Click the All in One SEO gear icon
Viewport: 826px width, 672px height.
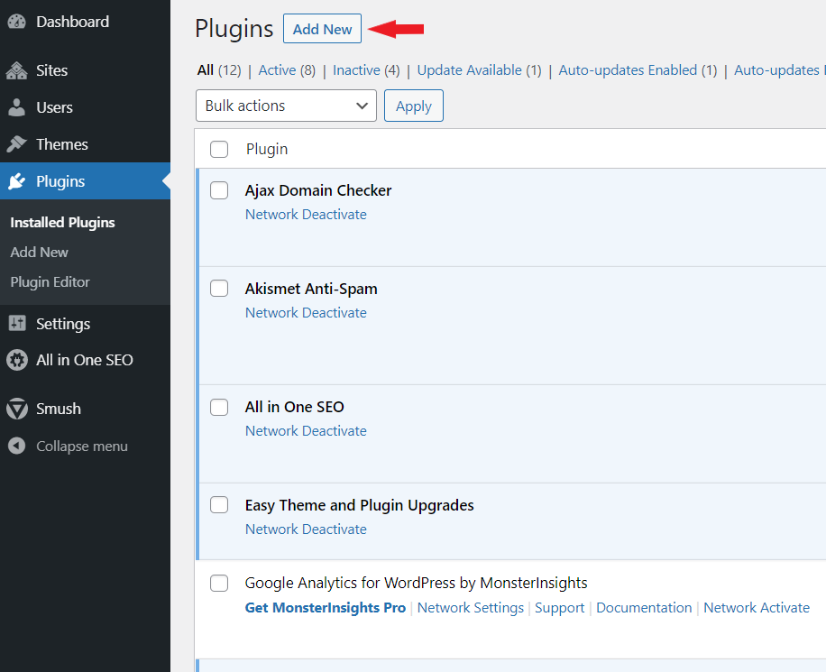17,360
